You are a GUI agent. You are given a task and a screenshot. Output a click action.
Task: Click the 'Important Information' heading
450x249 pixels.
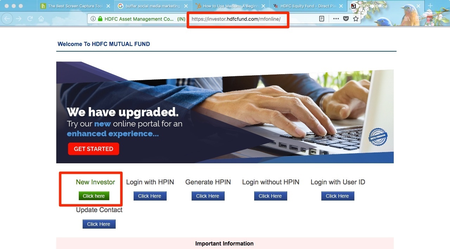click(224, 243)
